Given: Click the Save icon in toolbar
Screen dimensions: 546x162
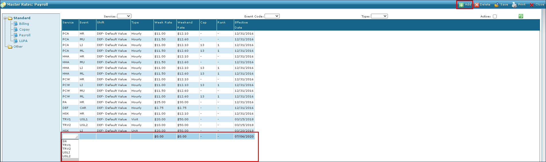Looking at the screenshot, I should 497,5.
